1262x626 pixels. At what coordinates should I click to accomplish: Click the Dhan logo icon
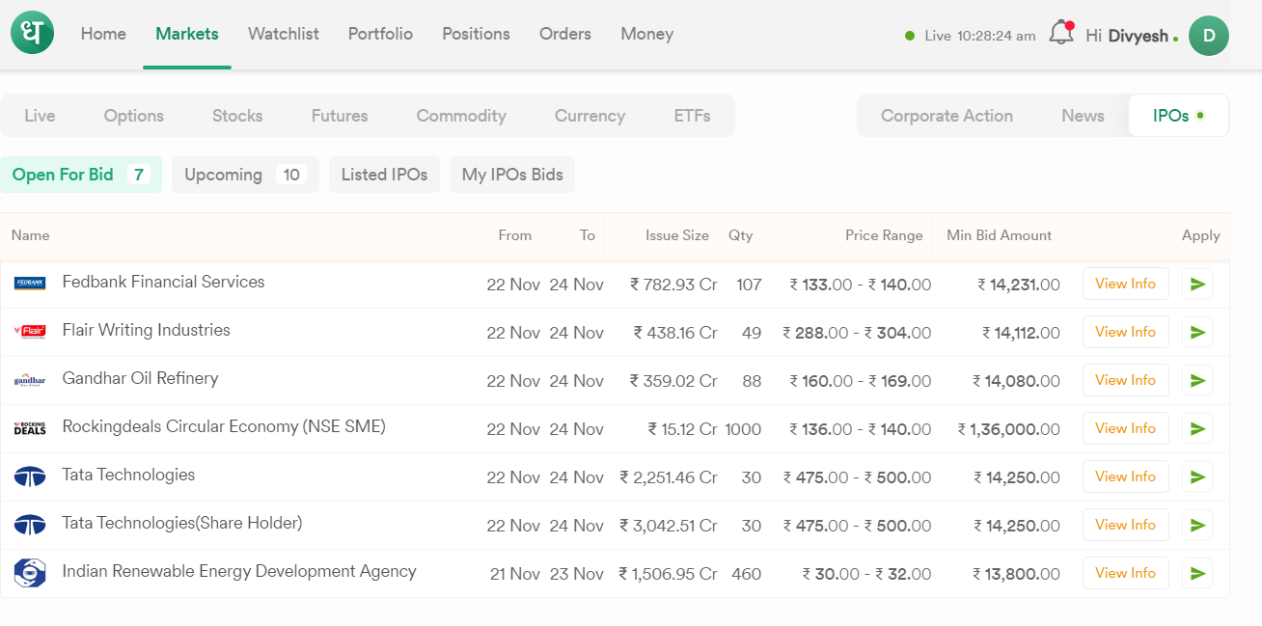32,33
